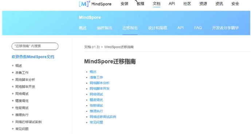The width and height of the screenshot is (252, 134).
Task: Click the MindSpore迁移指南 page heading
Action: pos(110,62)
